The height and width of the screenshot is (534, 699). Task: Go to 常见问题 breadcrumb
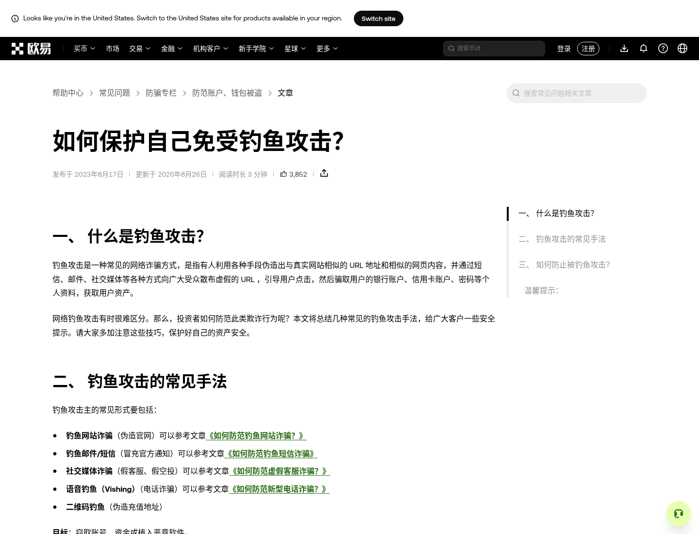(115, 93)
